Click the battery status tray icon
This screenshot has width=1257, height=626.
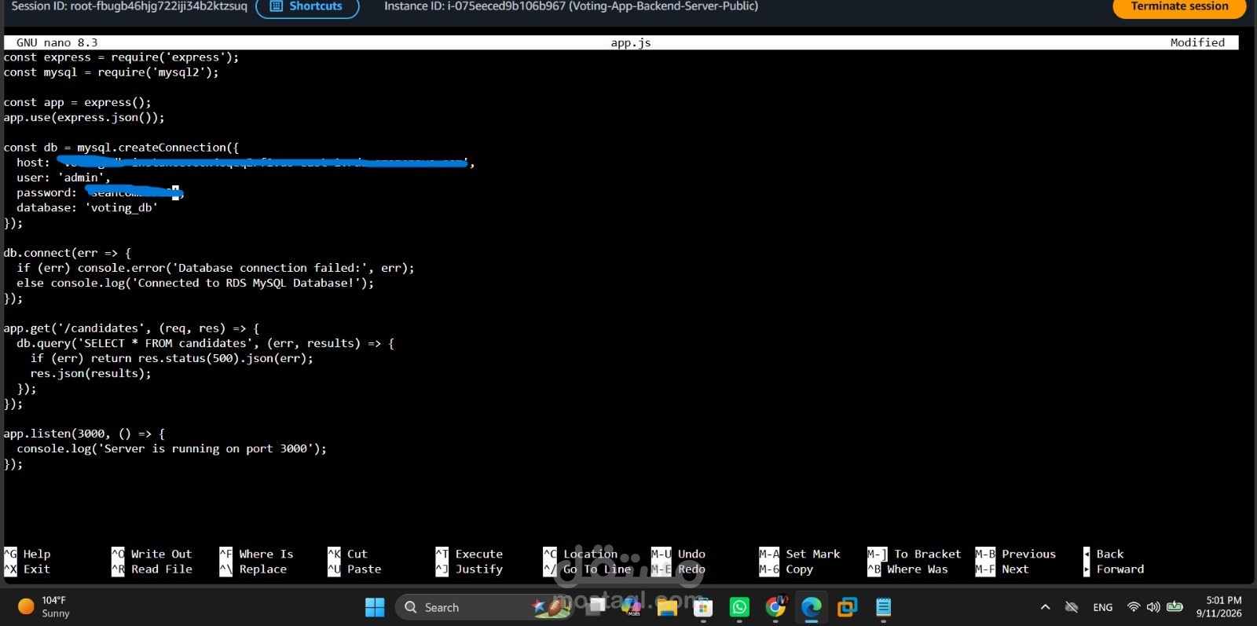[1175, 606]
